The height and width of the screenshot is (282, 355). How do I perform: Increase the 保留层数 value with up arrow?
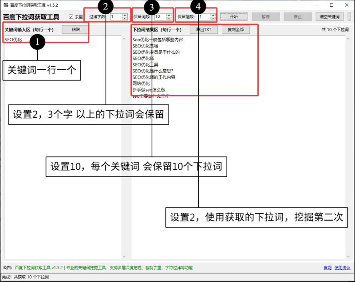pyautogui.click(x=213, y=15)
